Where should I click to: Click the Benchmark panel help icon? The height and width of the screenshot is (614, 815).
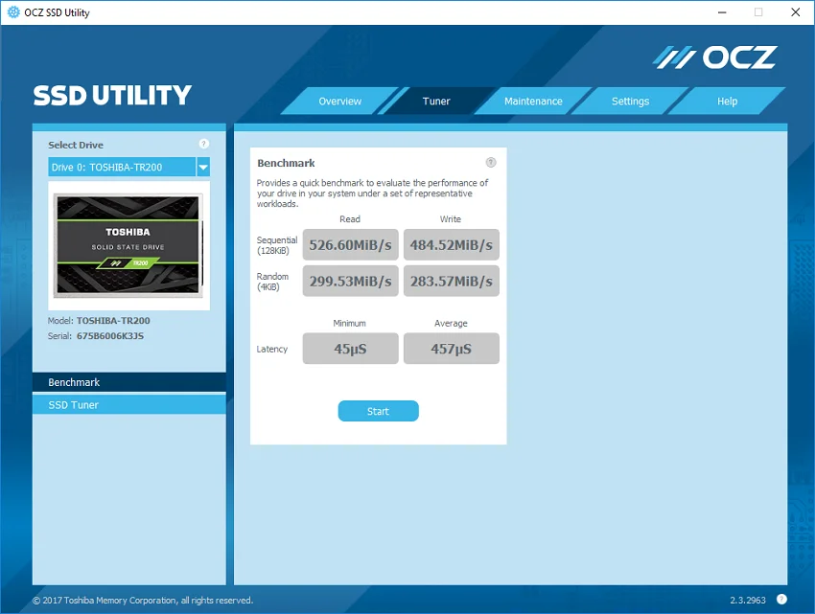click(491, 163)
